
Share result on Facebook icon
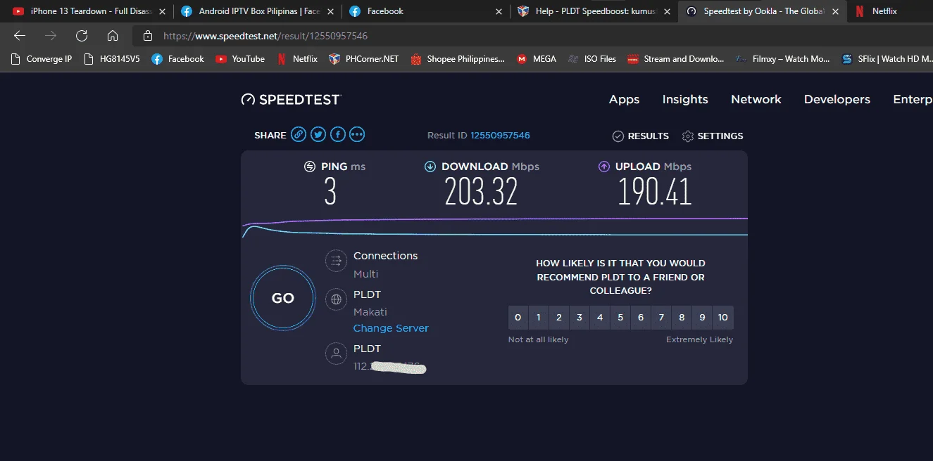point(338,135)
